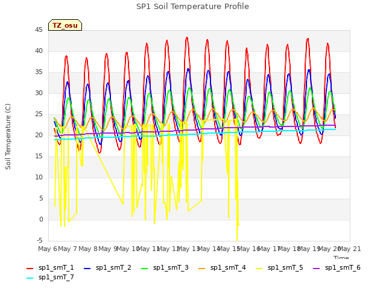
Task: Click the 0 y-axis tick label
Action: 41,219
